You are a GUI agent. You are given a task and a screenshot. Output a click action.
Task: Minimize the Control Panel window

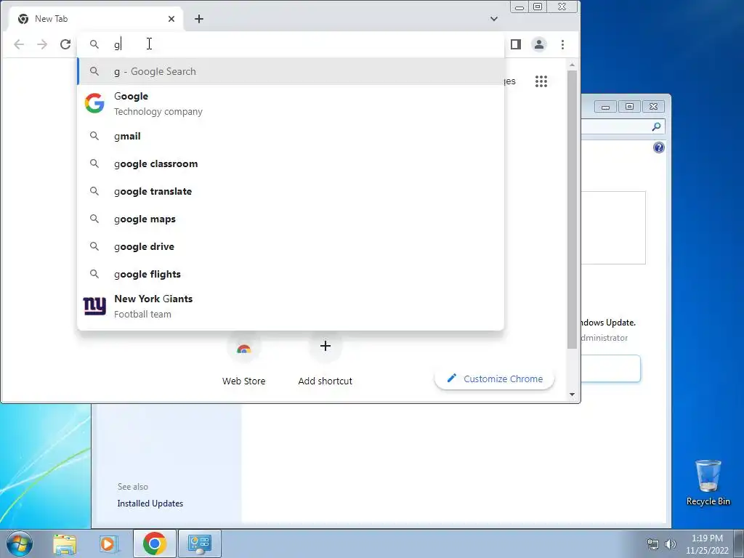click(x=605, y=106)
